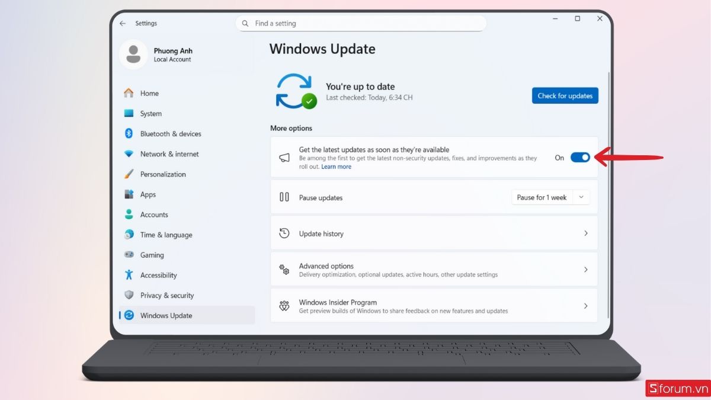Viewport: 711px width, 400px height.
Task: Click the System monitor icon
Action: [x=129, y=113]
